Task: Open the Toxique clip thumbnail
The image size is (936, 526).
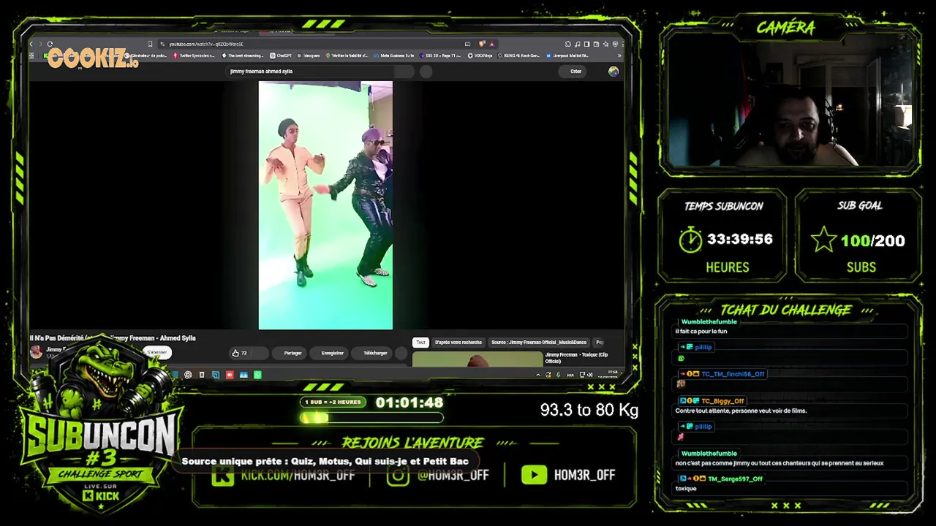Action: 478,359
